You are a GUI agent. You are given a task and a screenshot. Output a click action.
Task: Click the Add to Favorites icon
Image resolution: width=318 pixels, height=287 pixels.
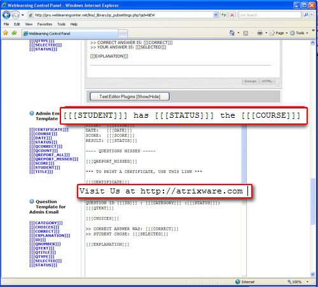click(14, 33)
